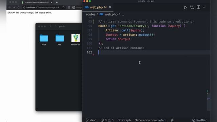Open the build folder in Finder
The width and height of the screenshot is (217, 122).
tap(44, 40)
